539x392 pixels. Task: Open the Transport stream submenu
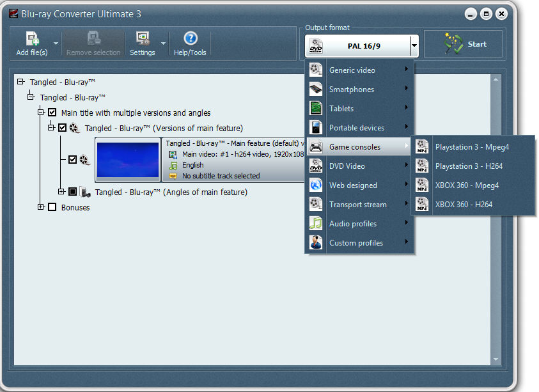pyautogui.click(x=359, y=205)
